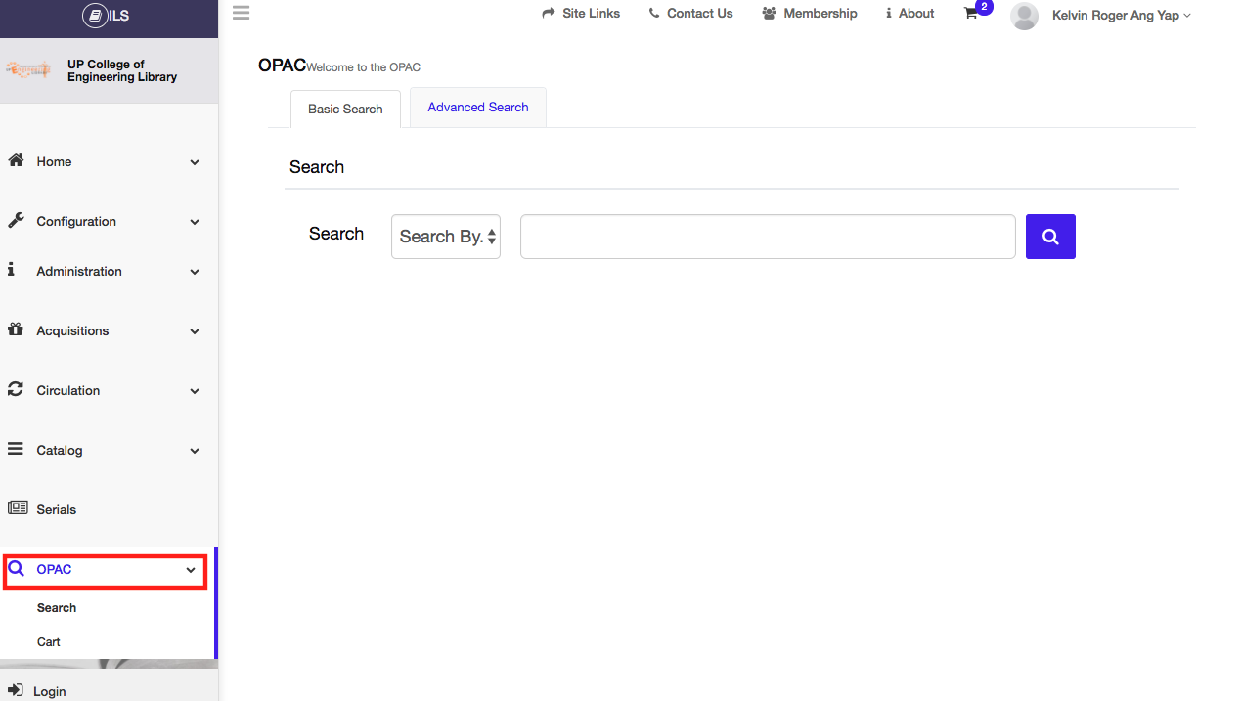Click the Circulation sidebar label

(x=68, y=390)
